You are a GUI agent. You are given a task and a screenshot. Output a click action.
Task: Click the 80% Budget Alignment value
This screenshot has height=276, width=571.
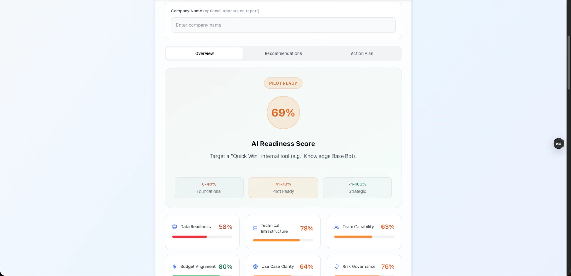point(226,267)
